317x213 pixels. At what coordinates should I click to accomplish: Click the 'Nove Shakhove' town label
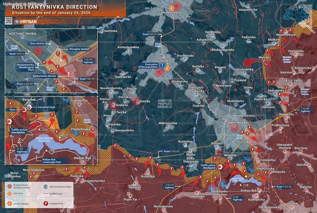tap(34, 170)
